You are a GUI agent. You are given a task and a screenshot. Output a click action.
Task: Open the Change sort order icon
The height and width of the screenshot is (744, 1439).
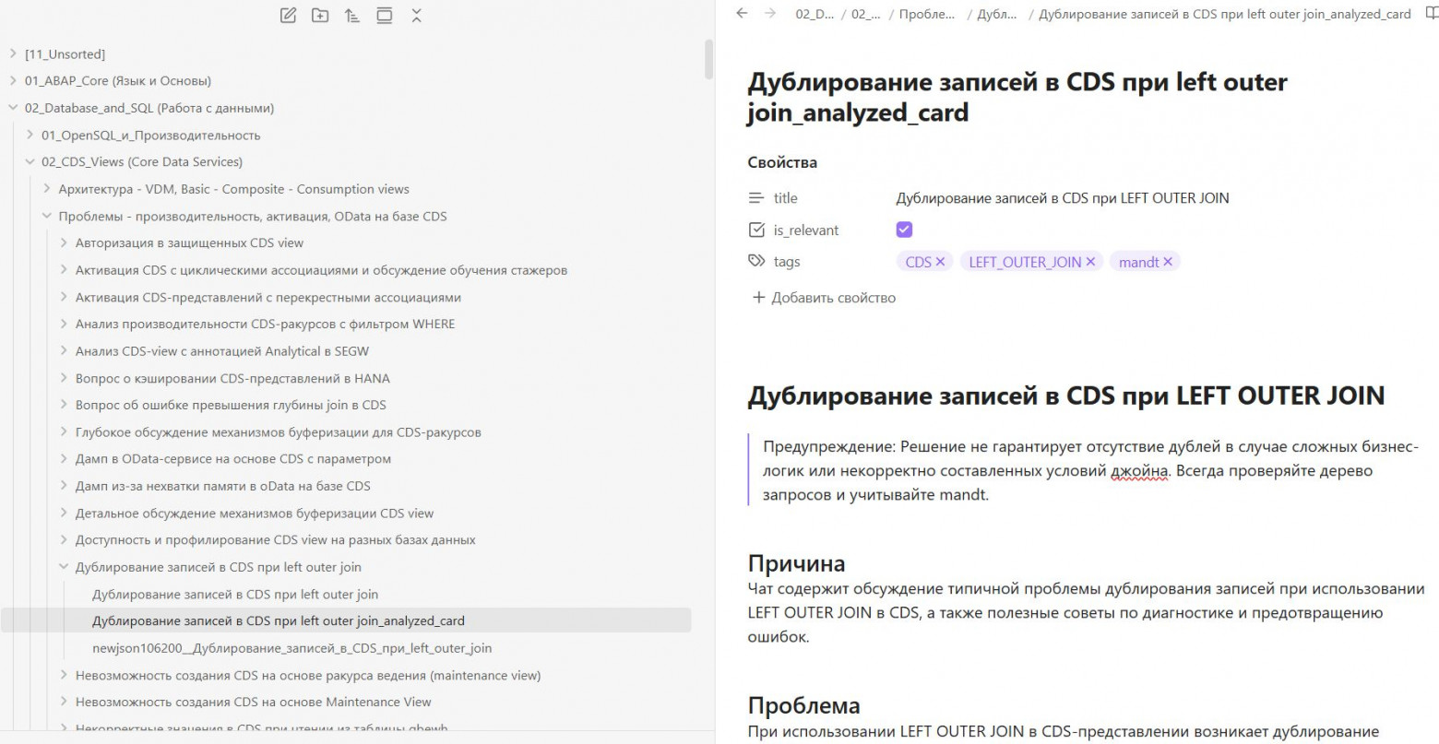point(351,16)
